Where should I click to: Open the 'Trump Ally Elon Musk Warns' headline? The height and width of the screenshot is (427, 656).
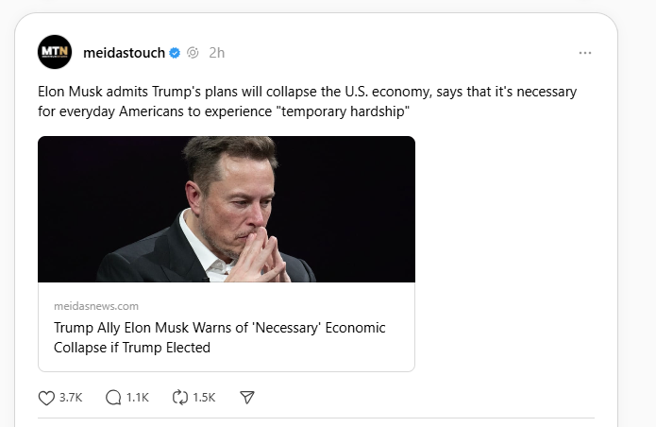[219, 337]
